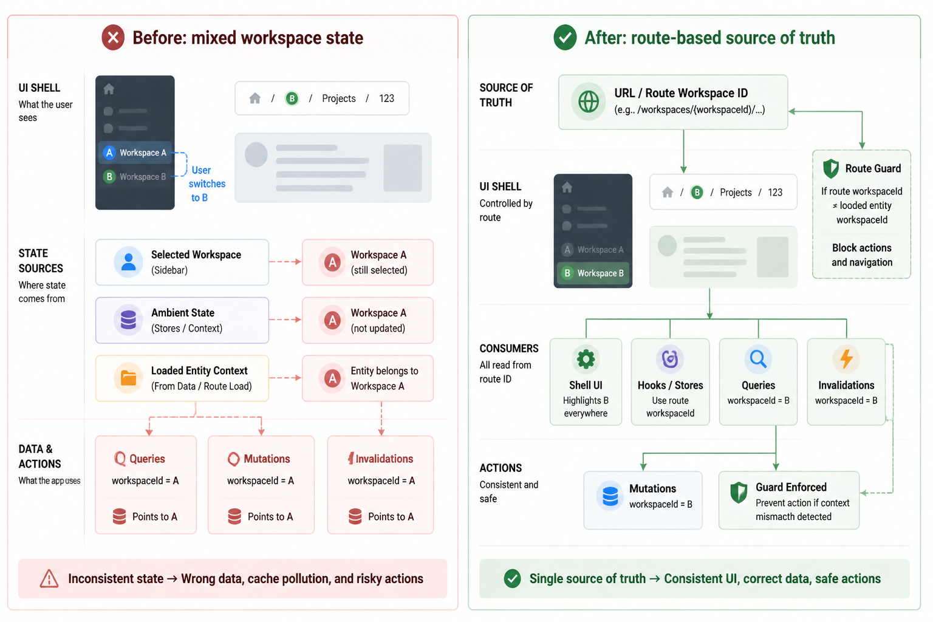
Task: Click home icon in Before breadcrumb bar
Action: (255, 98)
